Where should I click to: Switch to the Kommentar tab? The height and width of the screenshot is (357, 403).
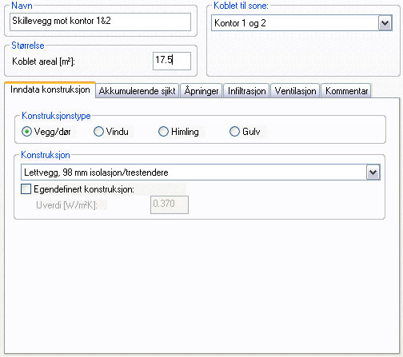(x=346, y=91)
